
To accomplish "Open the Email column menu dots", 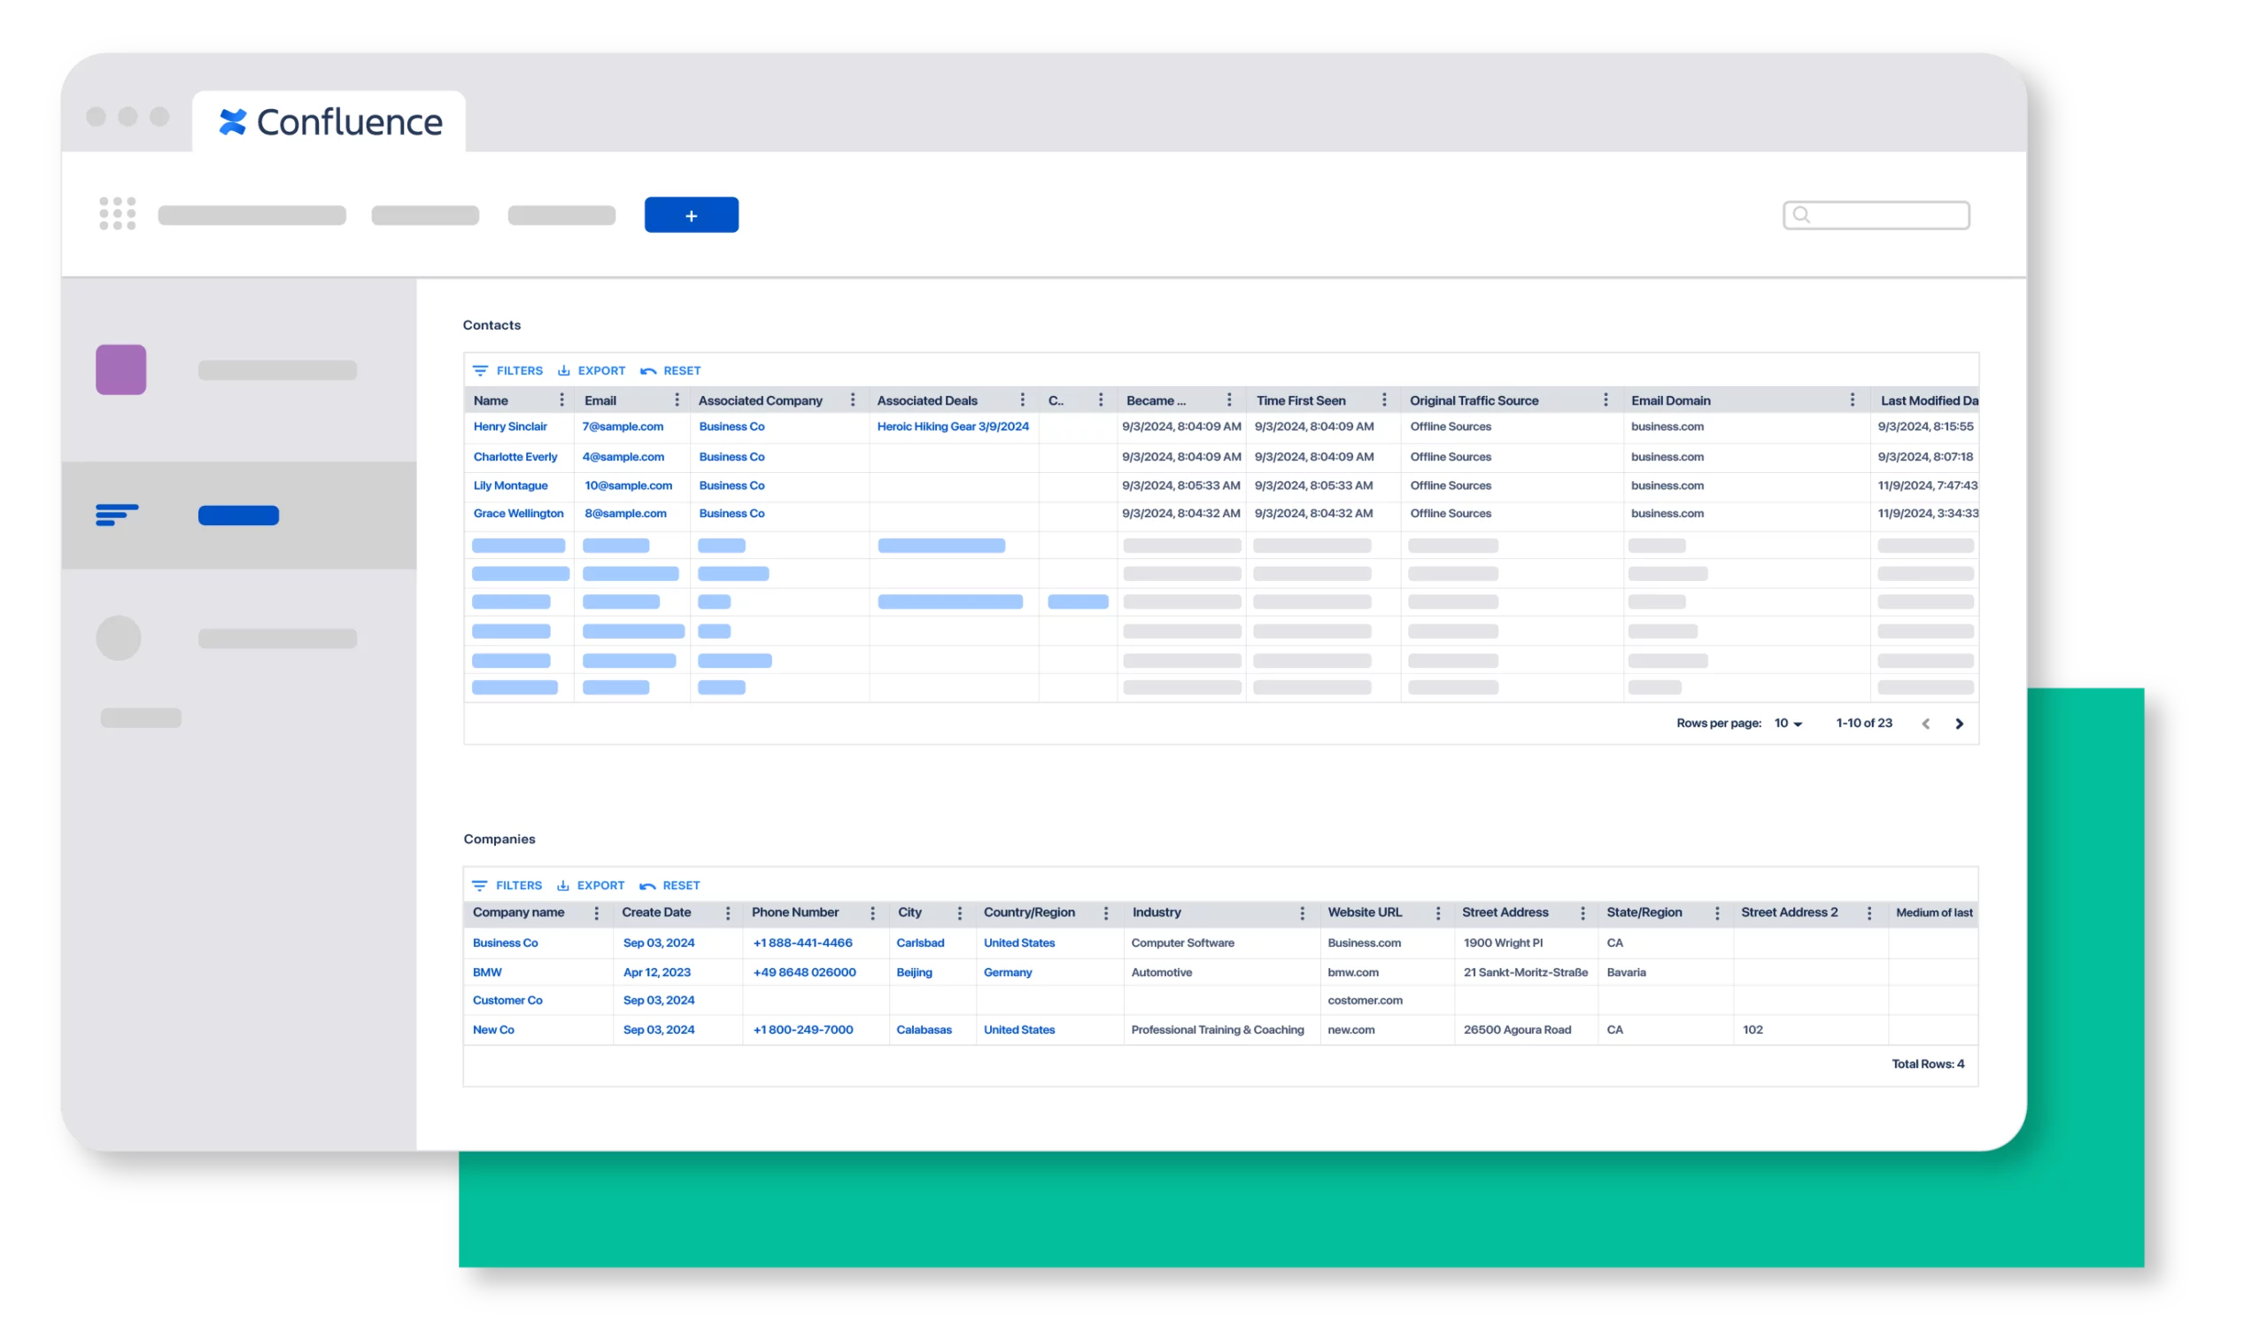I will click(x=677, y=399).
